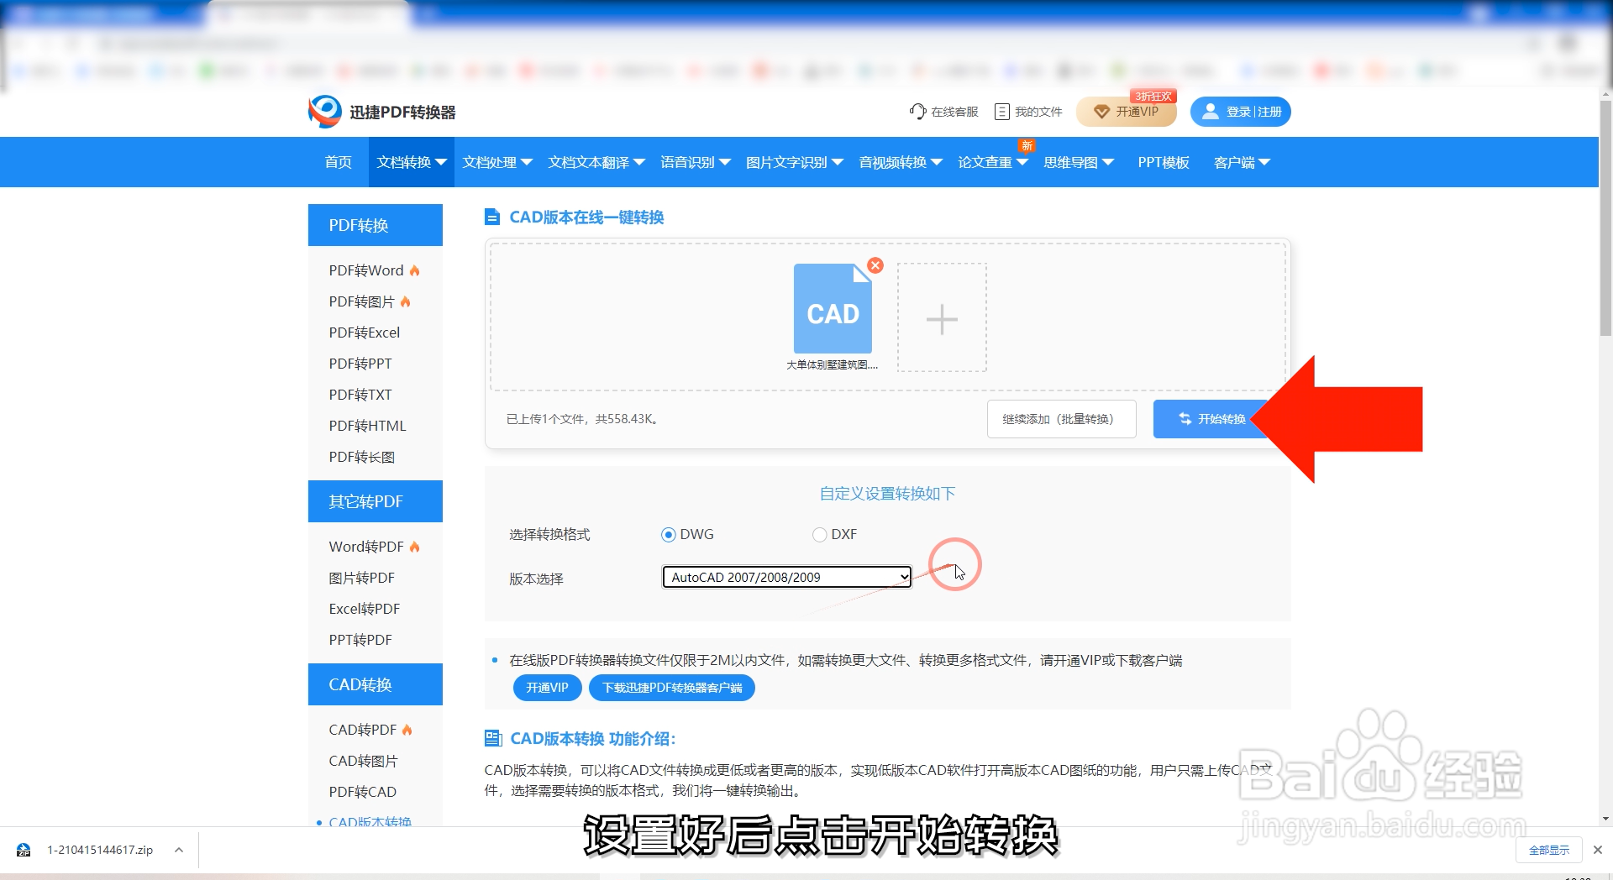Viewport: 1613px width, 880px height.
Task: Open PDF转换 sidebar section header
Action: (x=376, y=225)
